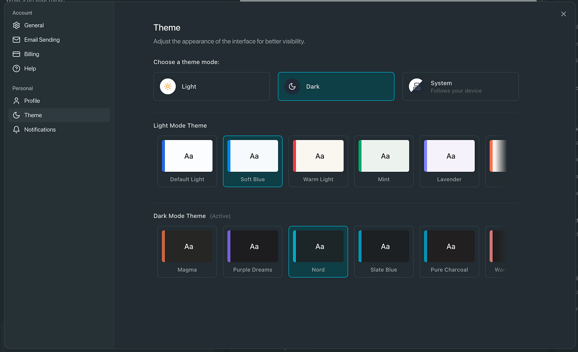Pick the Purple Dreams dark theme
The image size is (578, 352).
pyautogui.click(x=253, y=252)
